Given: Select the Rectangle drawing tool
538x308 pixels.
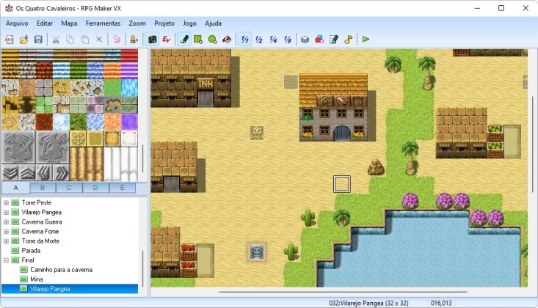Looking at the screenshot, I should (x=198, y=40).
